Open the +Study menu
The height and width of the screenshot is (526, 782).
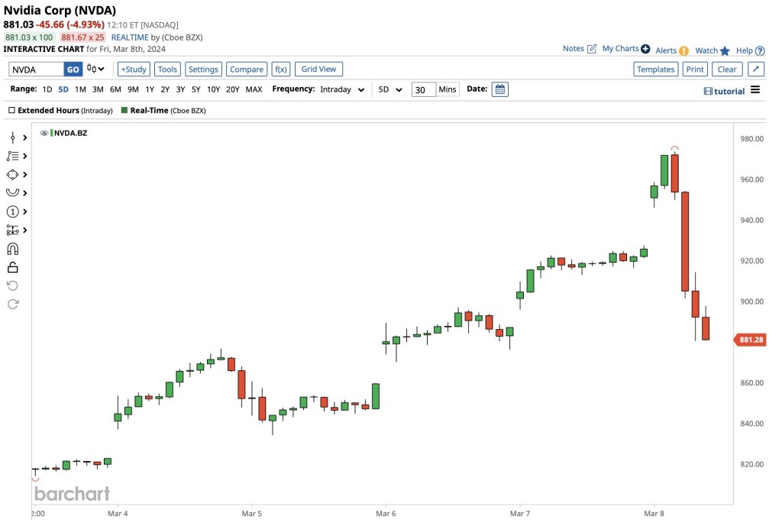134,69
